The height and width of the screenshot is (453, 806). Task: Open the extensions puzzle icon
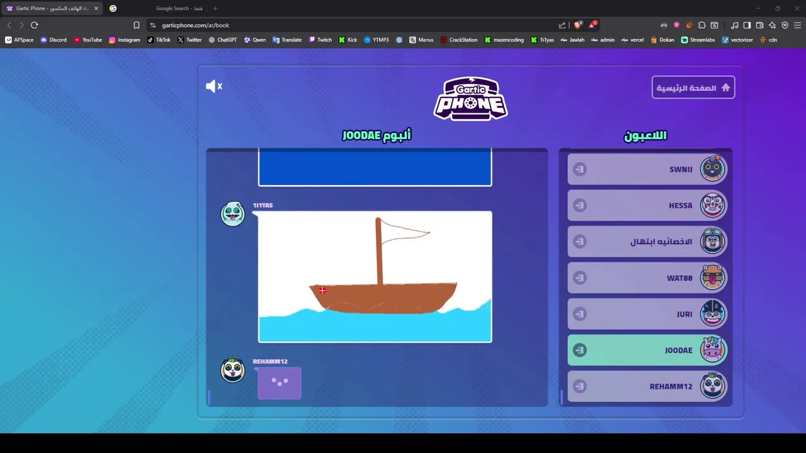[702, 25]
